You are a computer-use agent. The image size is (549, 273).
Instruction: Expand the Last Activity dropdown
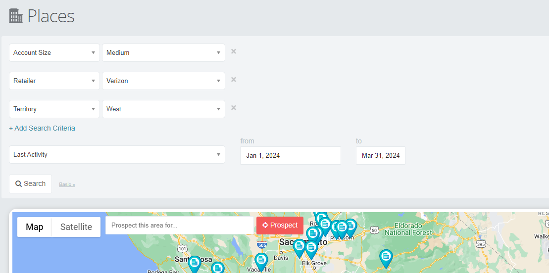tap(117, 154)
